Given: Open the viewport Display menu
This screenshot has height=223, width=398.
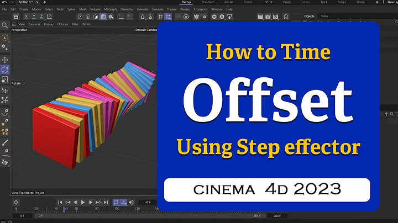Looking at the screenshot, I should point(49,24).
